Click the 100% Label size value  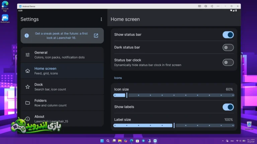229,120
